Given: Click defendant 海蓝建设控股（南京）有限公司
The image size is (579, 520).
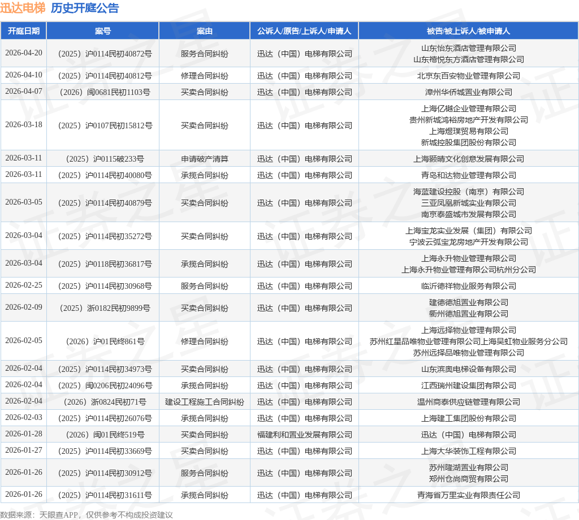Looking at the screenshot, I should point(469,192).
